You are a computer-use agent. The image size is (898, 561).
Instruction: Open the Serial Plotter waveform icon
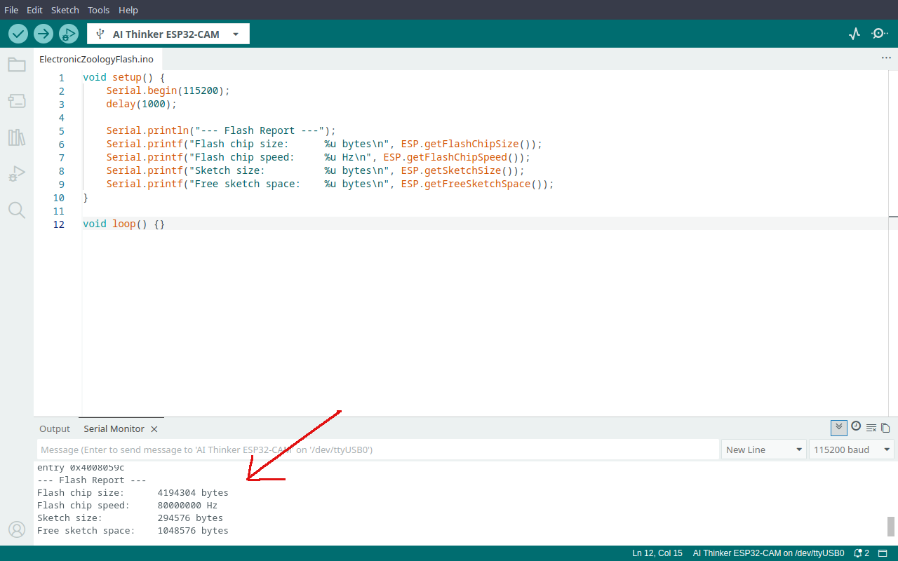point(855,34)
